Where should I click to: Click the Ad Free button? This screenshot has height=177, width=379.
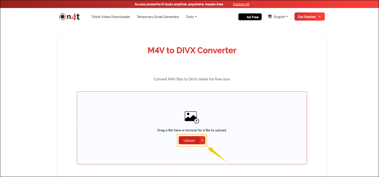click(250, 17)
